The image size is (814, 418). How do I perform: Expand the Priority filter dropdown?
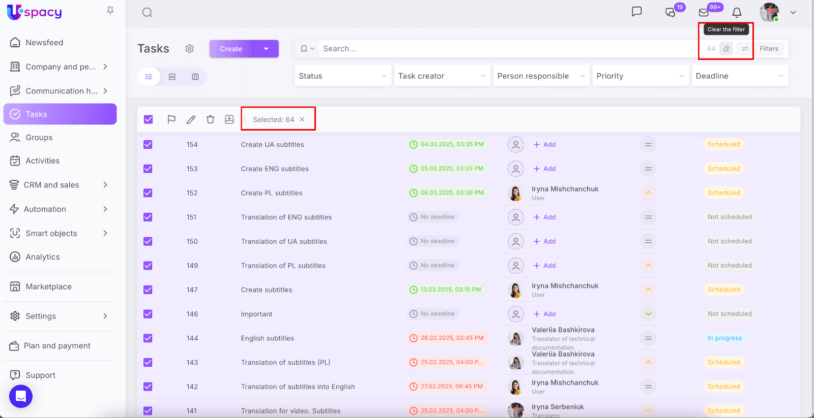640,76
